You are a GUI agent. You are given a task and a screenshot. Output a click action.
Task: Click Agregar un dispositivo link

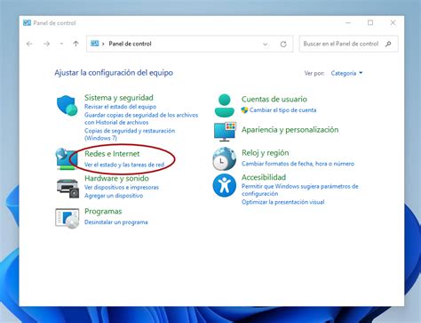[x=114, y=196]
